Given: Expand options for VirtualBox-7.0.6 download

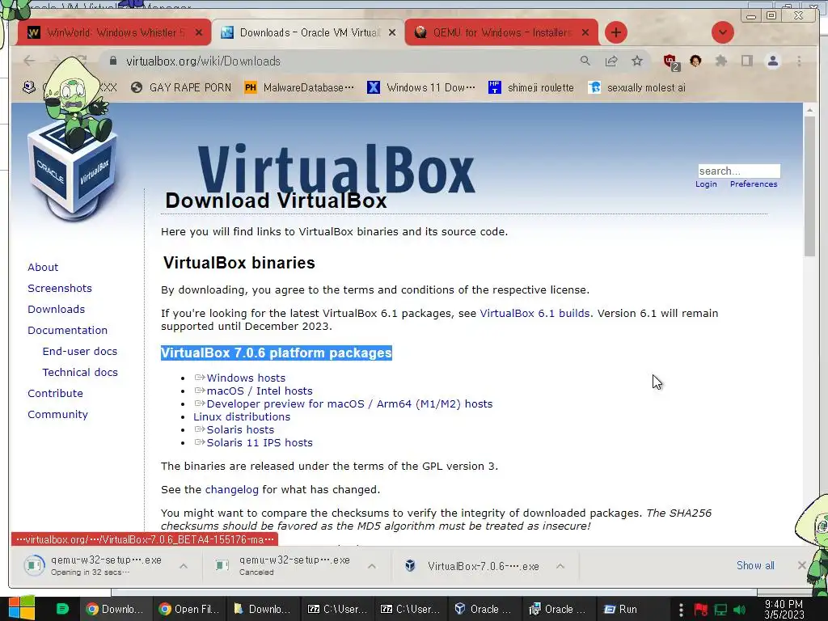Looking at the screenshot, I should [x=560, y=566].
